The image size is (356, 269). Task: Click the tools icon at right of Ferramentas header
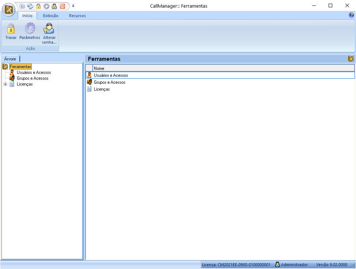click(351, 59)
